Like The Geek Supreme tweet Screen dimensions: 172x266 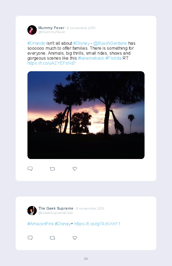pos(75,238)
